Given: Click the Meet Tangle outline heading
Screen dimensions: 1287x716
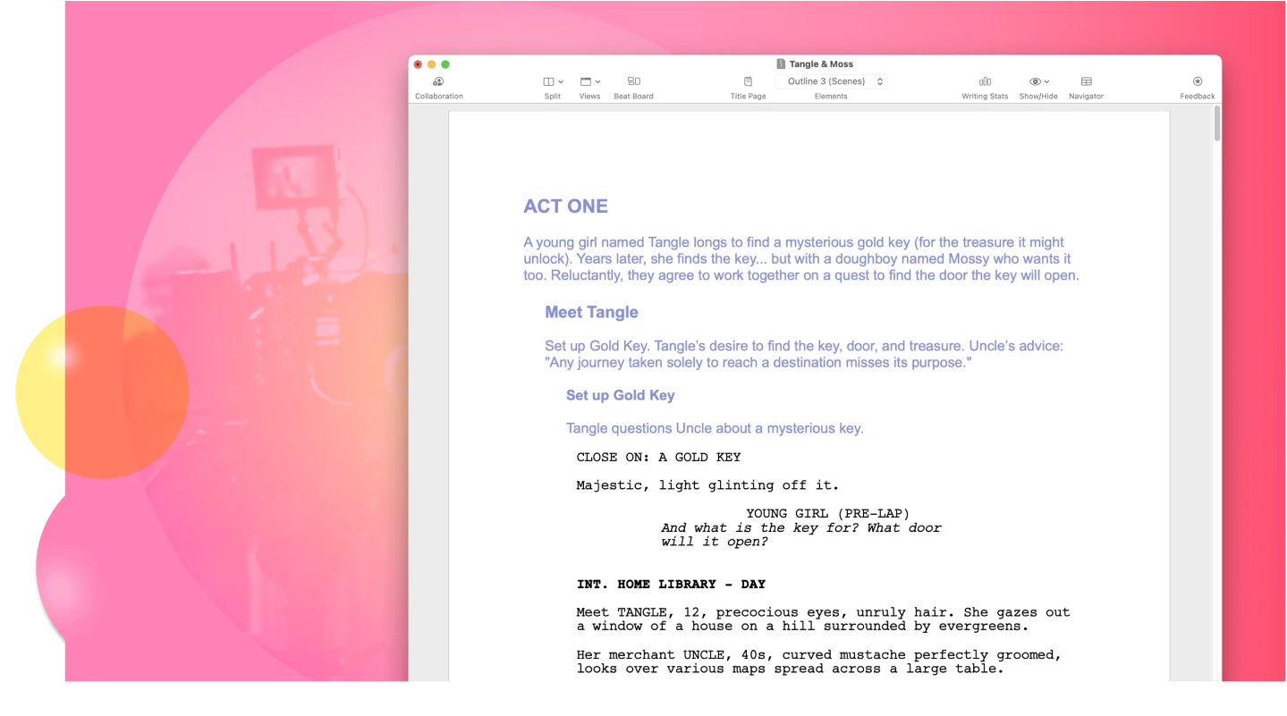Looking at the screenshot, I should (x=591, y=312).
